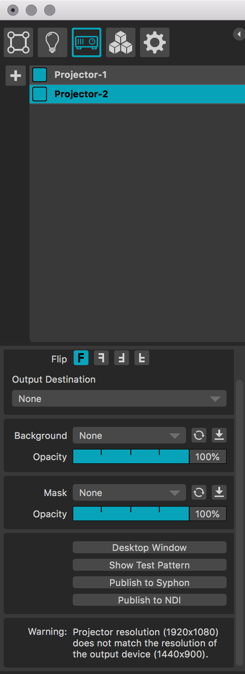
Task: Click the Background import download icon
Action: pos(219,435)
